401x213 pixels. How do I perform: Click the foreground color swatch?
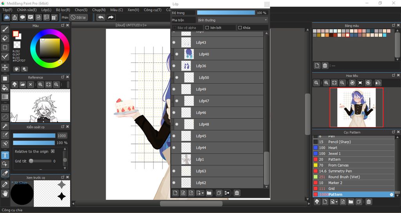point(16,34)
